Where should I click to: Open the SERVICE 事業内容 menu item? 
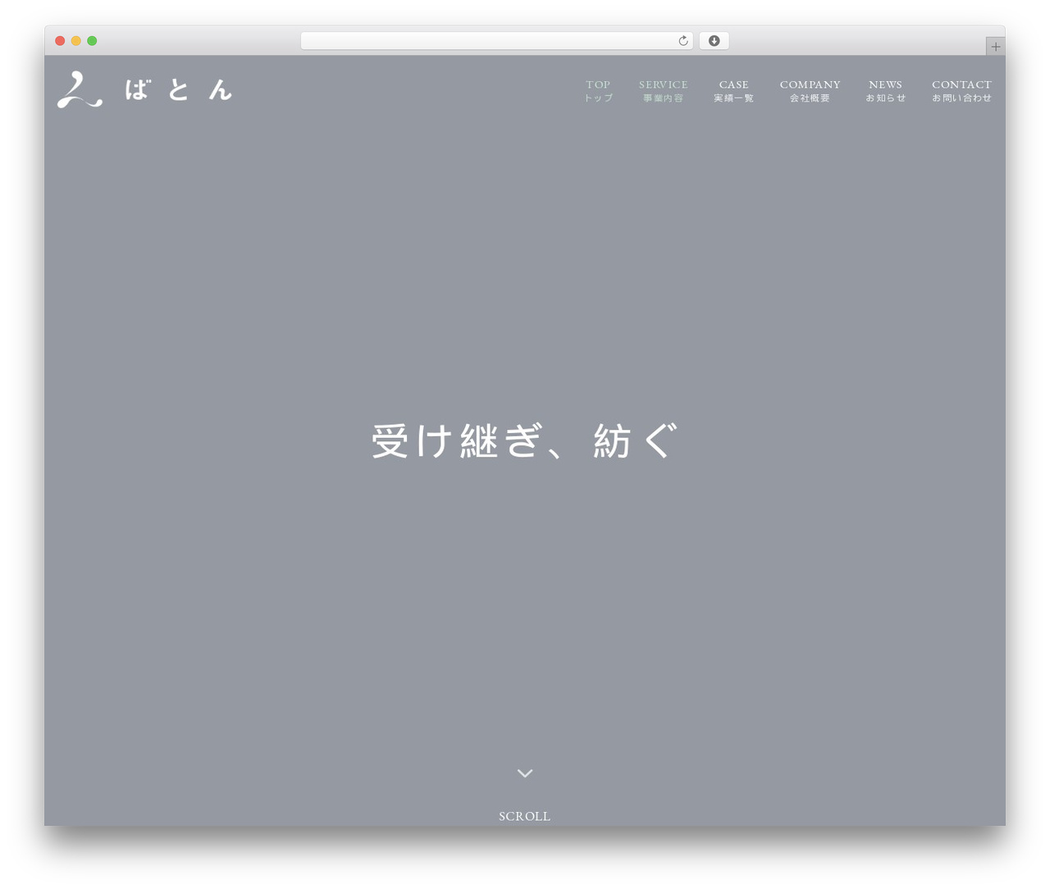pyautogui.click(x=663, y=91)
